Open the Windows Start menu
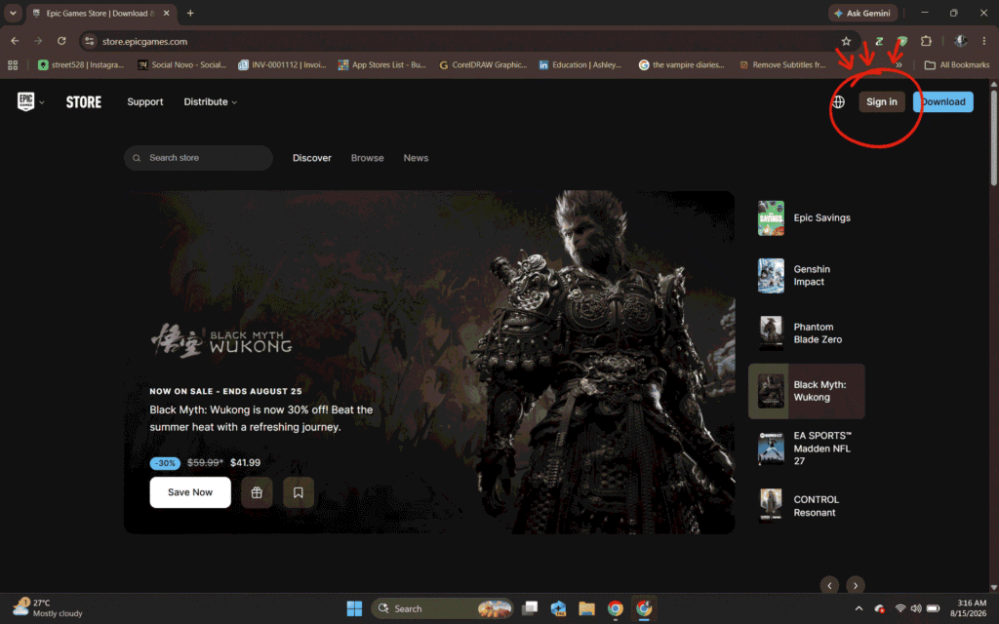This screenshot has width=999, height=624. point(354,608)
